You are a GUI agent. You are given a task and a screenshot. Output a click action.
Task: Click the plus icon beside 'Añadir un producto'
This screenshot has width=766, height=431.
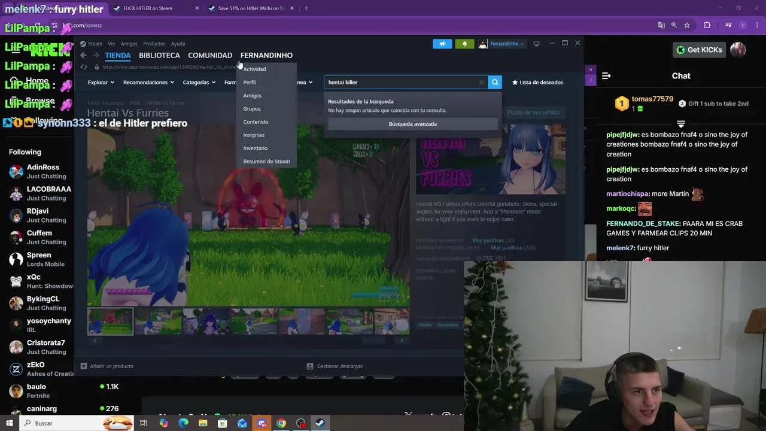click(x=84, y=366)
